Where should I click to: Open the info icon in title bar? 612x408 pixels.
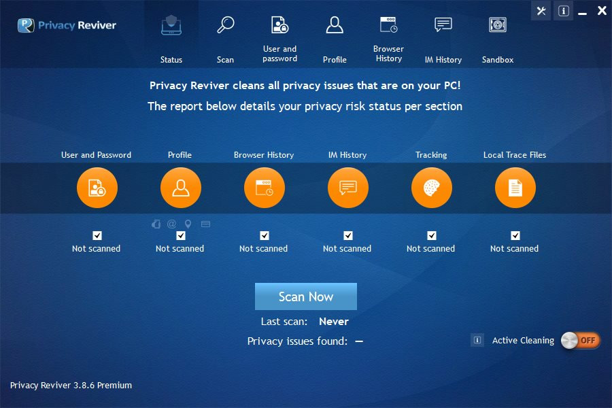click(563, 11)
